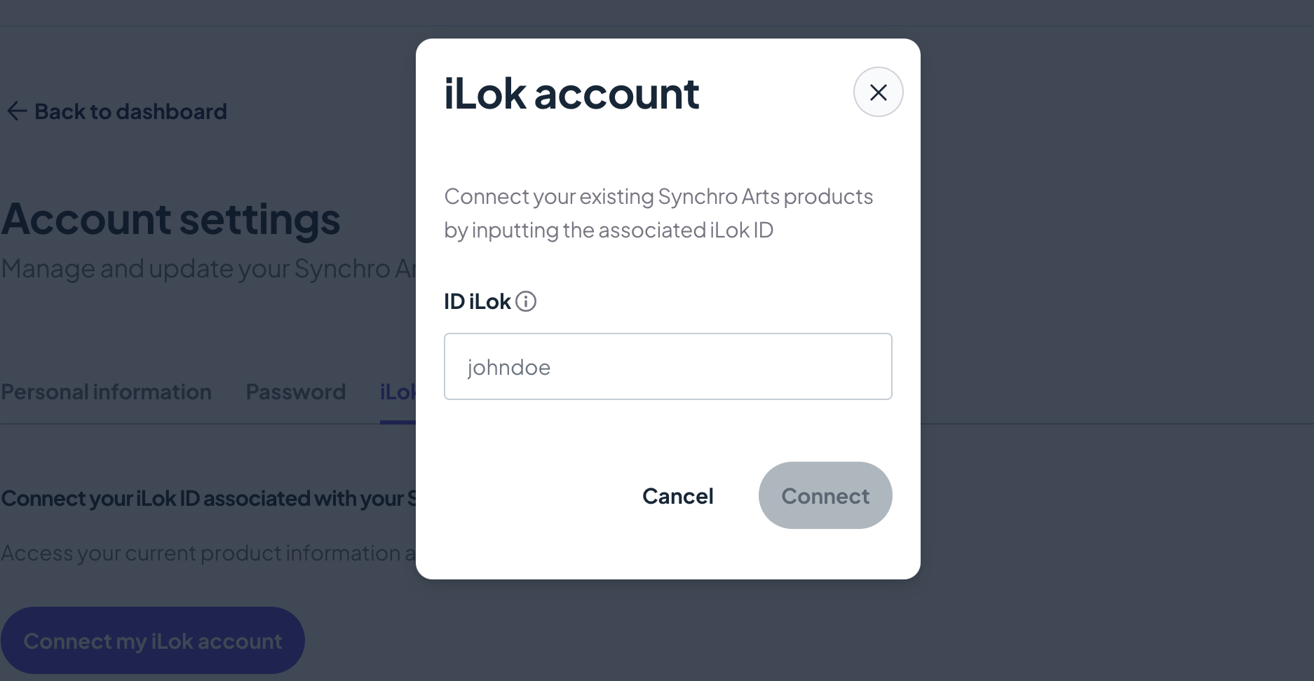Activate the close icon inside its circle
The width and height of the screenshot is (1314, 681).
[x=878, y=92]
